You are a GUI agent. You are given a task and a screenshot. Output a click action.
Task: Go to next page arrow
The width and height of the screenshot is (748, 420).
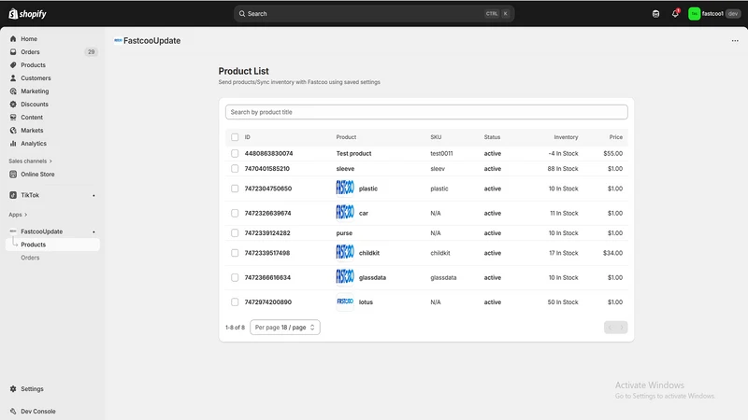[x=622, y=328]
